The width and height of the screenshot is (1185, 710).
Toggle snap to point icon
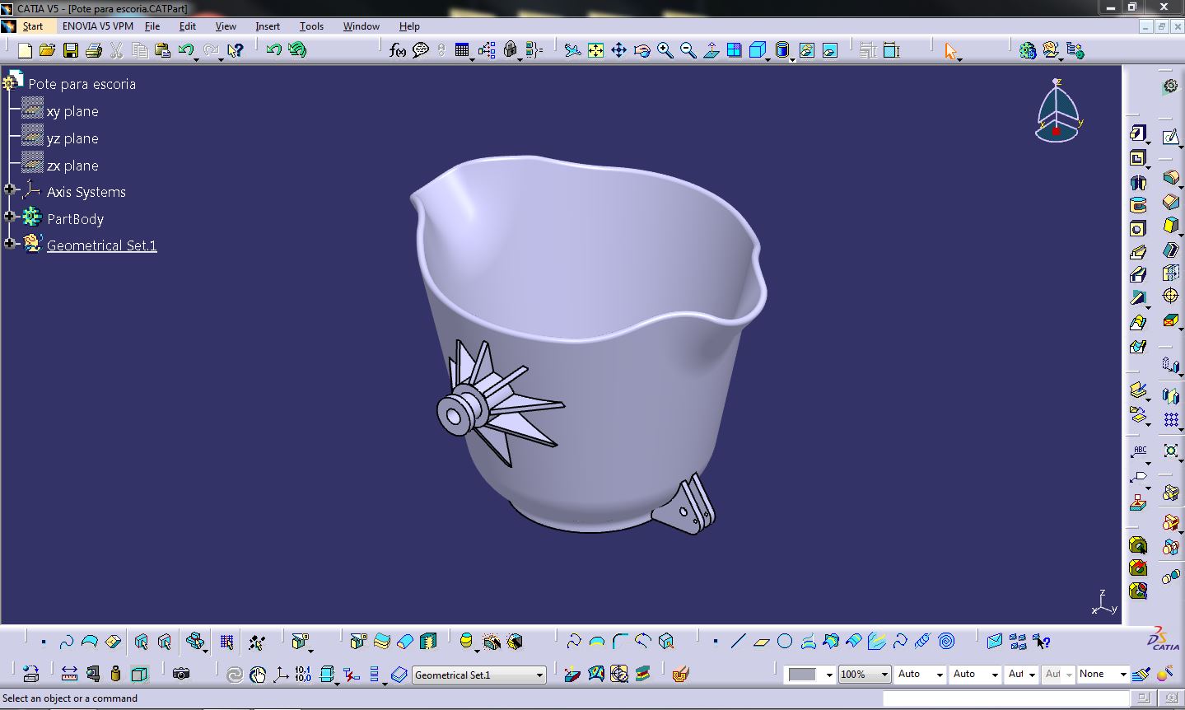point(256,641)
